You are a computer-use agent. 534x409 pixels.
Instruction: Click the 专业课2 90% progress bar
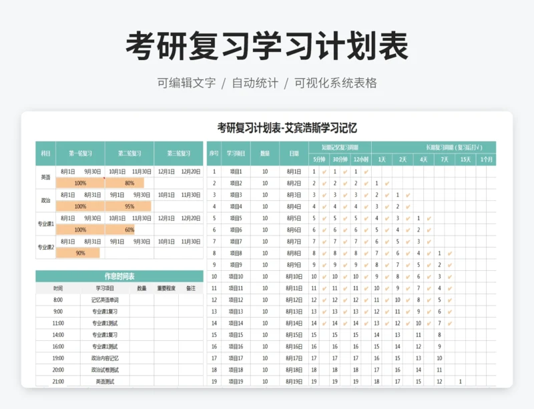click(x=78, y=253)
